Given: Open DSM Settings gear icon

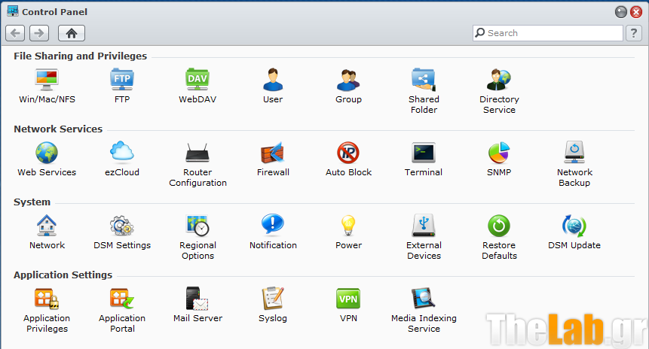Looking at the screenshot, I should click(x=122, y=226).
